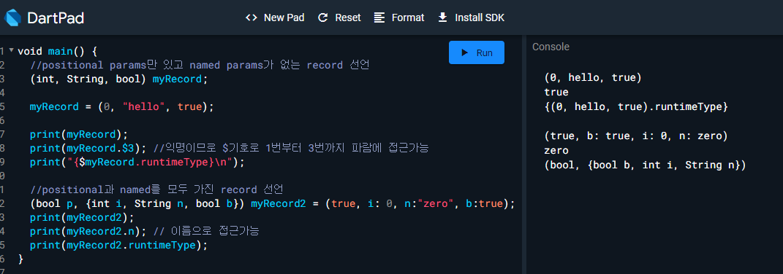
Task: Click the myRecord2 declaration line
Action: click(x=272, y=204)
